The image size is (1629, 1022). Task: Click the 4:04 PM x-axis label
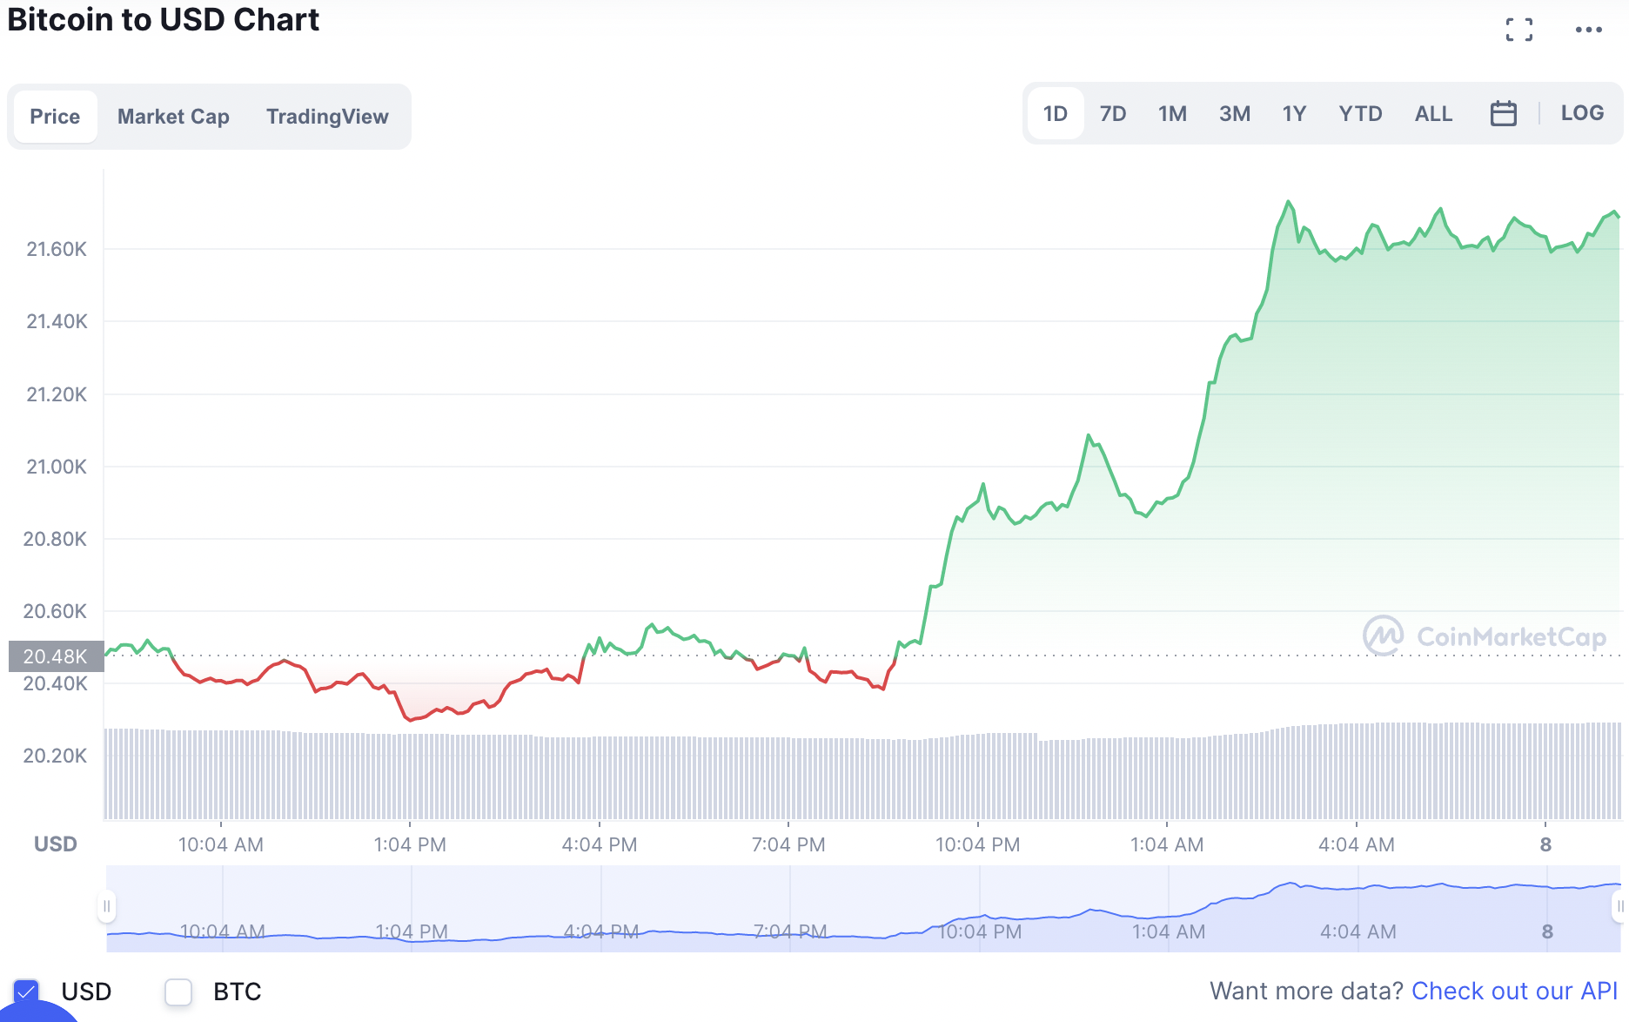coord(600,844)
